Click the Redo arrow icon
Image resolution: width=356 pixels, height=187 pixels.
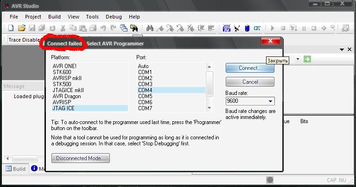(113, 28)
